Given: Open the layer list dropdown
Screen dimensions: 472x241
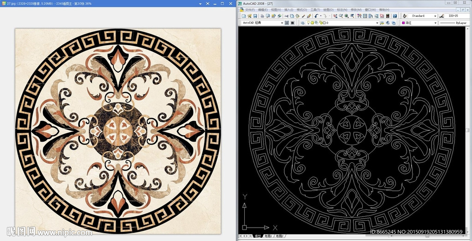Looking at the screenshot, I should (x=377, y=23).
